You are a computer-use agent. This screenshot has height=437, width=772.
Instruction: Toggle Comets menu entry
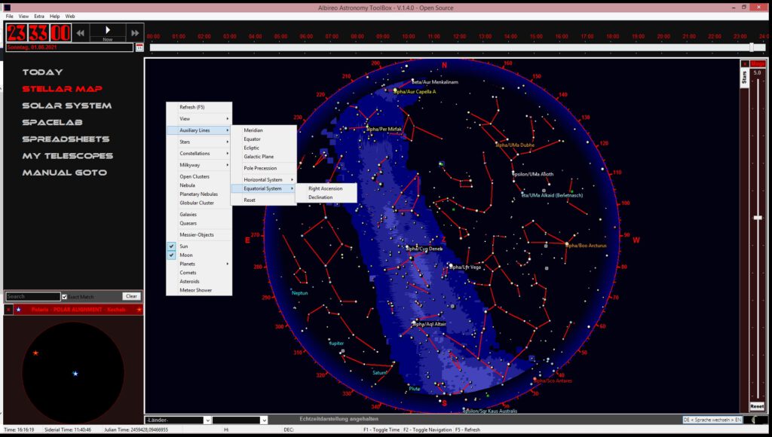tap(199, 273)
